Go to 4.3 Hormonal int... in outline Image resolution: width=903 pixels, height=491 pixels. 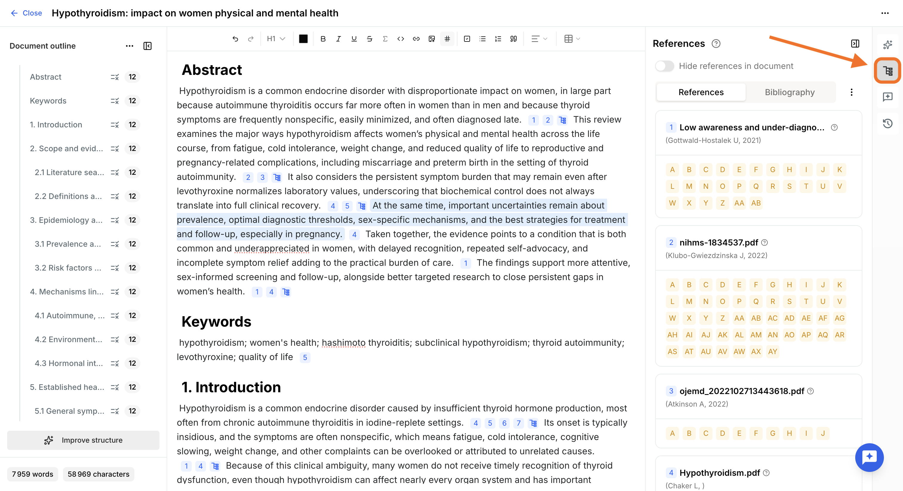[69, 363]
